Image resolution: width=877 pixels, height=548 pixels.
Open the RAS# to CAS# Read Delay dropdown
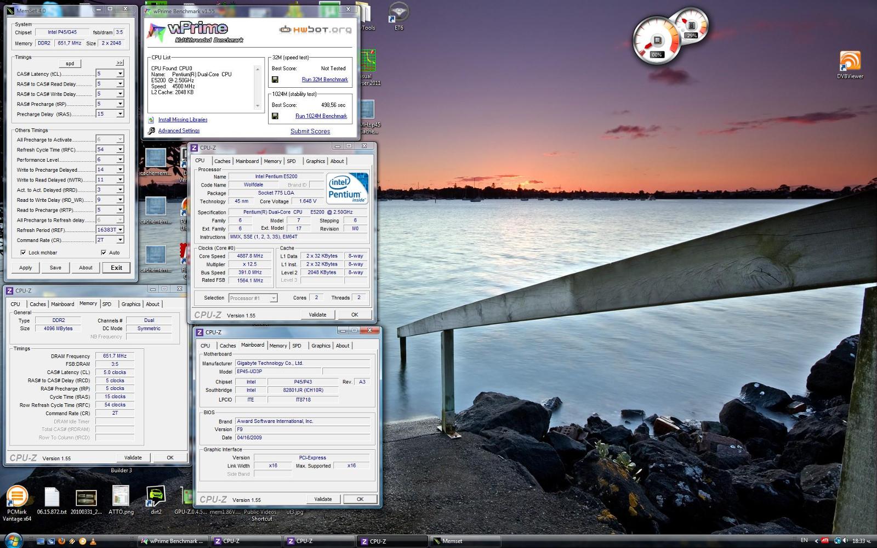point(120,83)
